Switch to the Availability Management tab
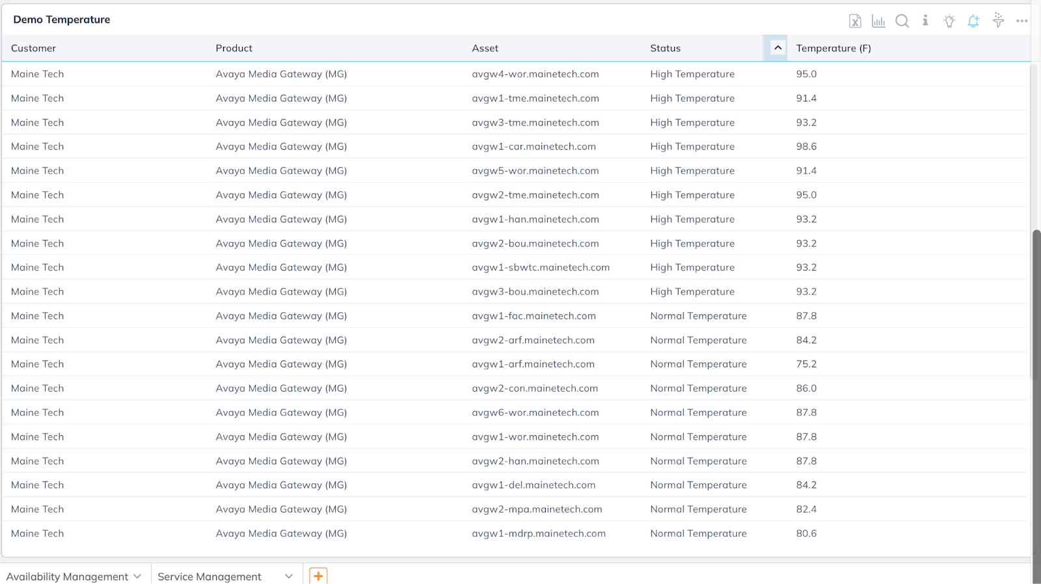Viewport: 1041px width, 584px height. (67, 576)
